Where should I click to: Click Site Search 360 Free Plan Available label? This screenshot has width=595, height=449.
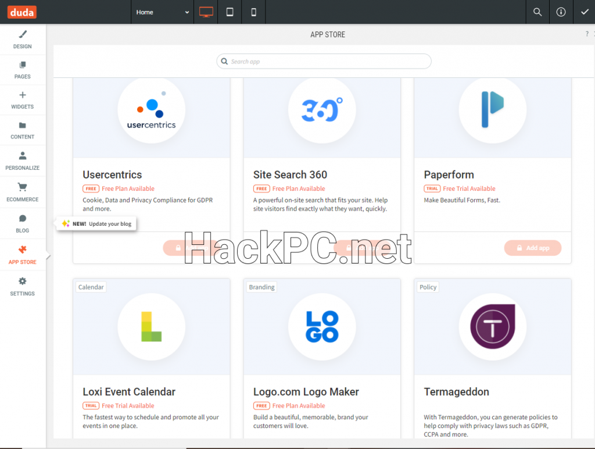click(299, 188)
